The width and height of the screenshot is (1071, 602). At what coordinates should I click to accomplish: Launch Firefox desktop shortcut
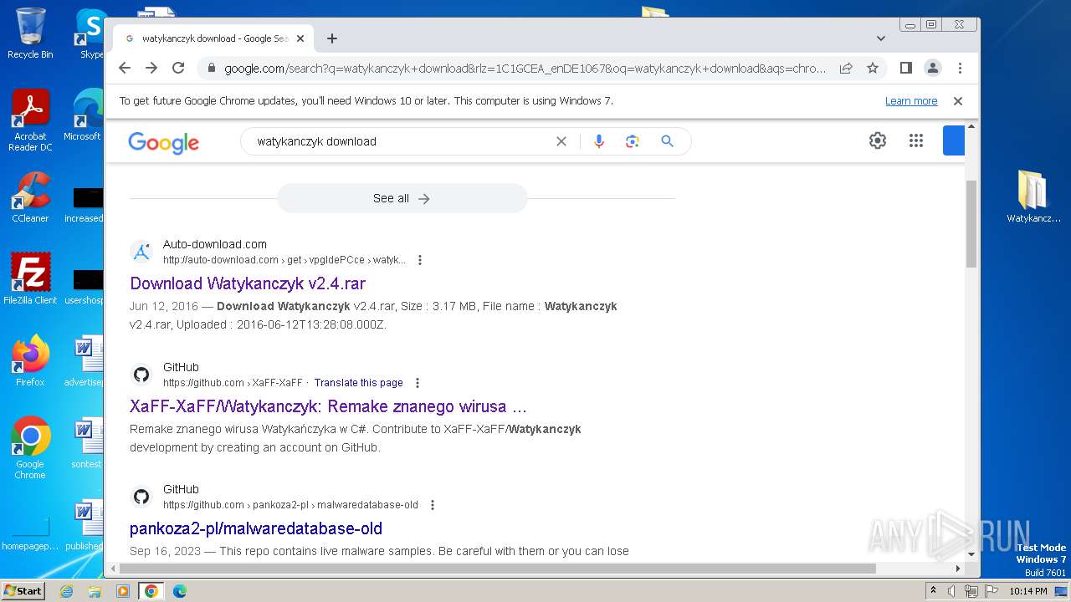click(30, 361)
